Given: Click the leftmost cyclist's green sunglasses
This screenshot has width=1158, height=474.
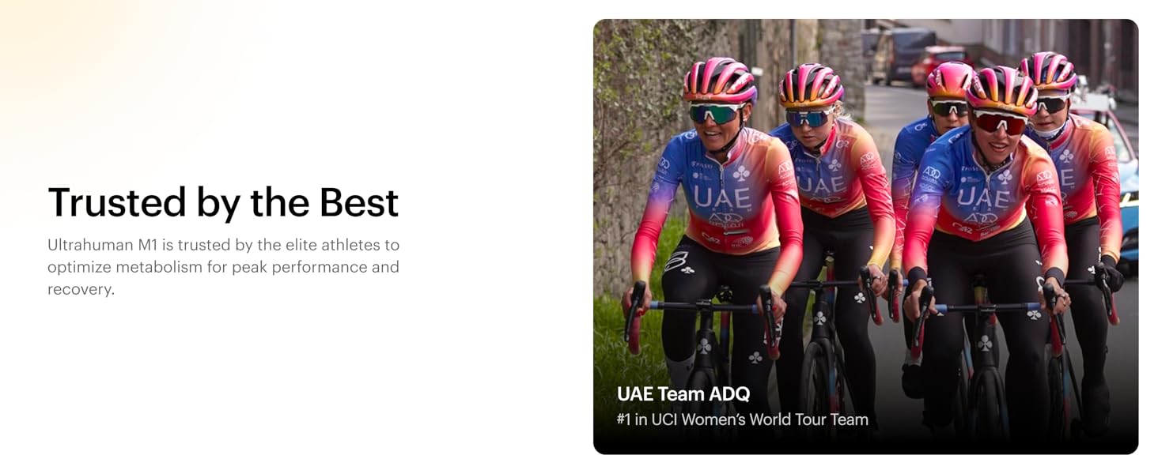Looking at the screenshot, I should 714,113.
